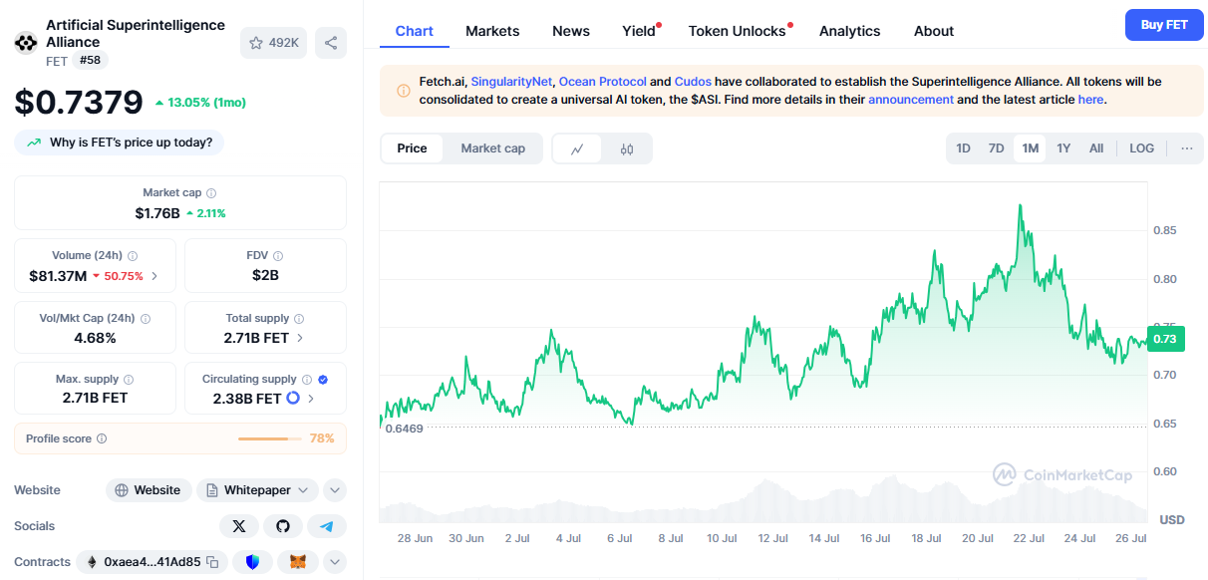Open the GitHub social link
Image resolution: width=1208 pixels, height=580 pixels.
click(283, 526)
